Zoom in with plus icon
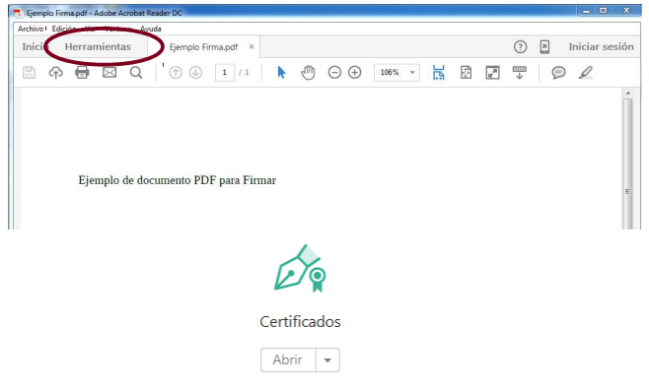 (x=355, y=73)
